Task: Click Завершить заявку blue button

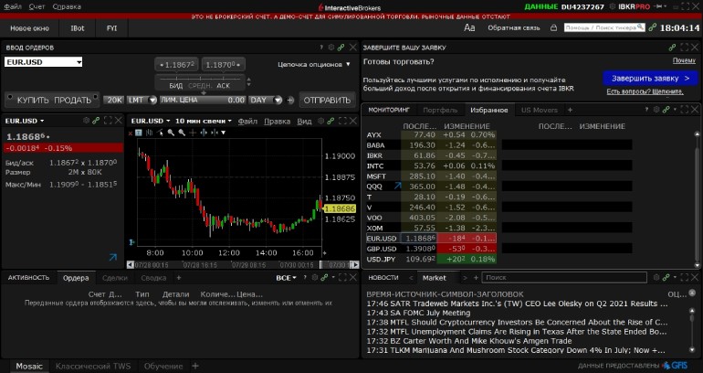Action: coord(651,78)
